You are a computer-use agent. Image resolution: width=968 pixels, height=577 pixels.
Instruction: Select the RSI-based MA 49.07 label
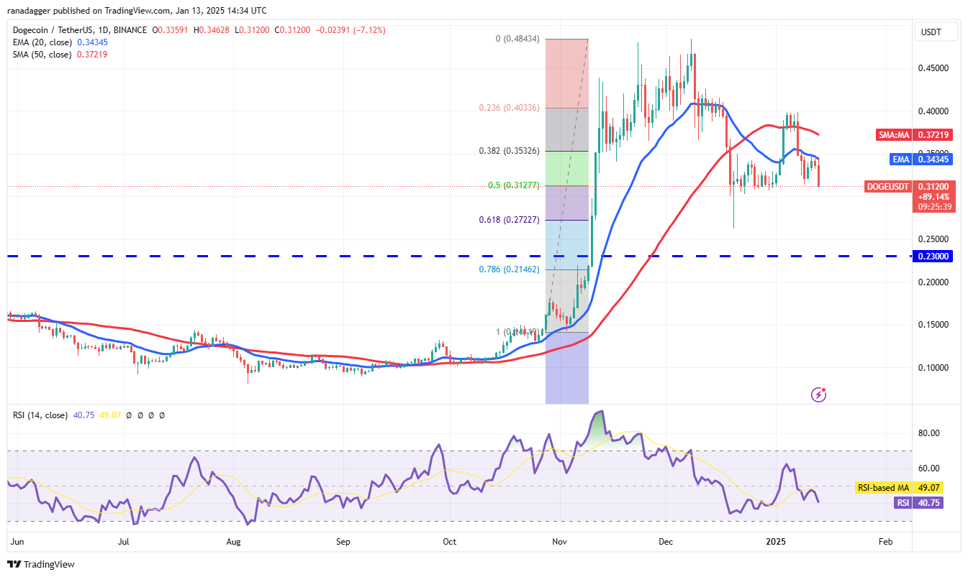tap(899, 488)
